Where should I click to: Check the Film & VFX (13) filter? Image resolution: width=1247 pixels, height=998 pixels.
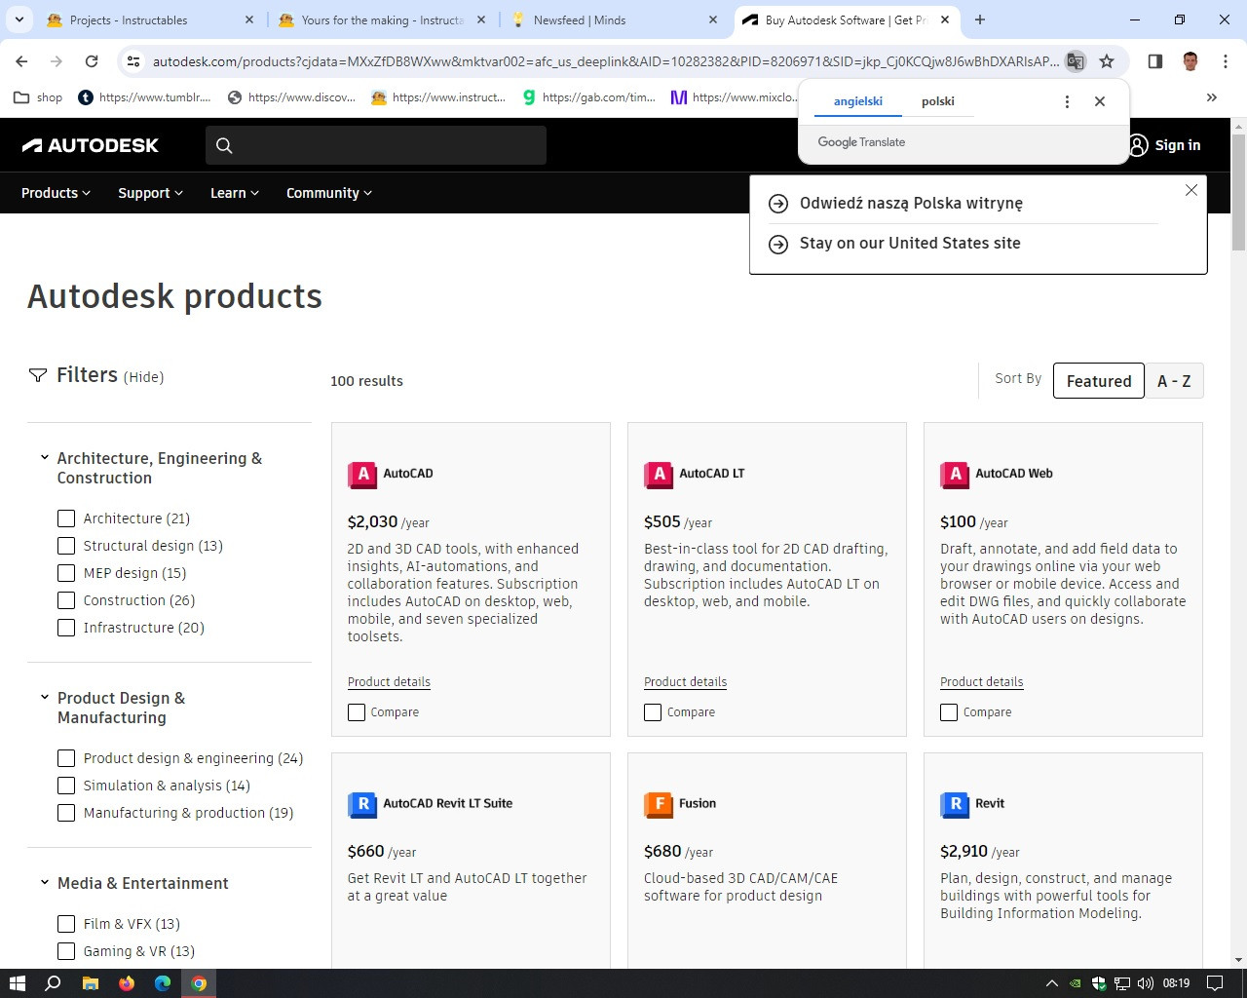pyautogui.click(x=66, y=924)
